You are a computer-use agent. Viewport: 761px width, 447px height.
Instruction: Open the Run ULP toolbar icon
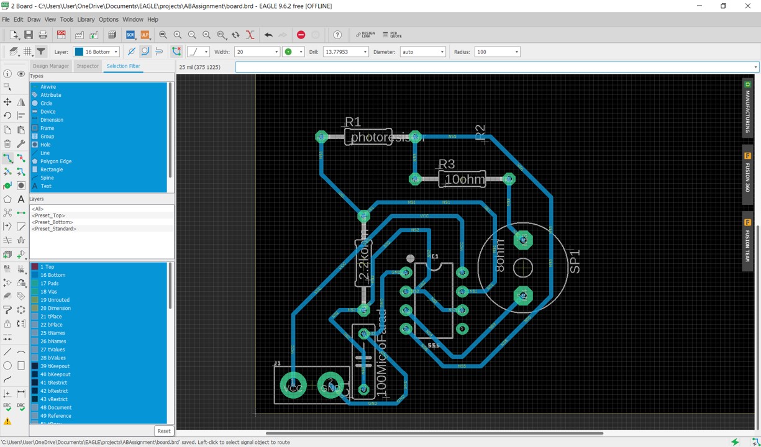145,35
